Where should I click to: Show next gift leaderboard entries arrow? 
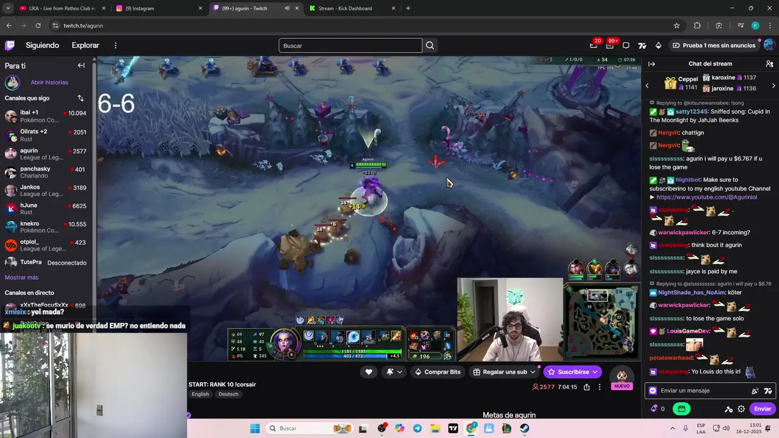(x=774, y=86)
